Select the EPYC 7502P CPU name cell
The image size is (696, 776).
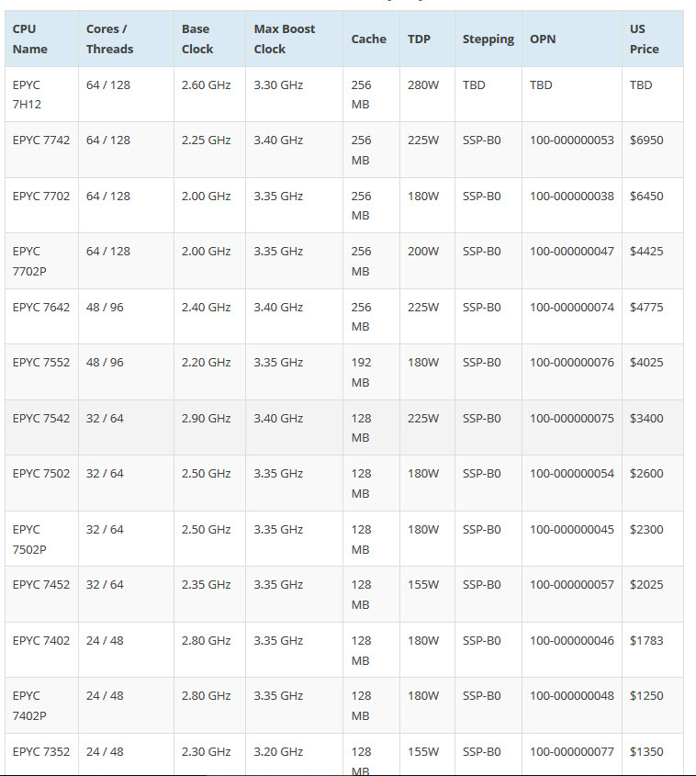pos(41,539)
